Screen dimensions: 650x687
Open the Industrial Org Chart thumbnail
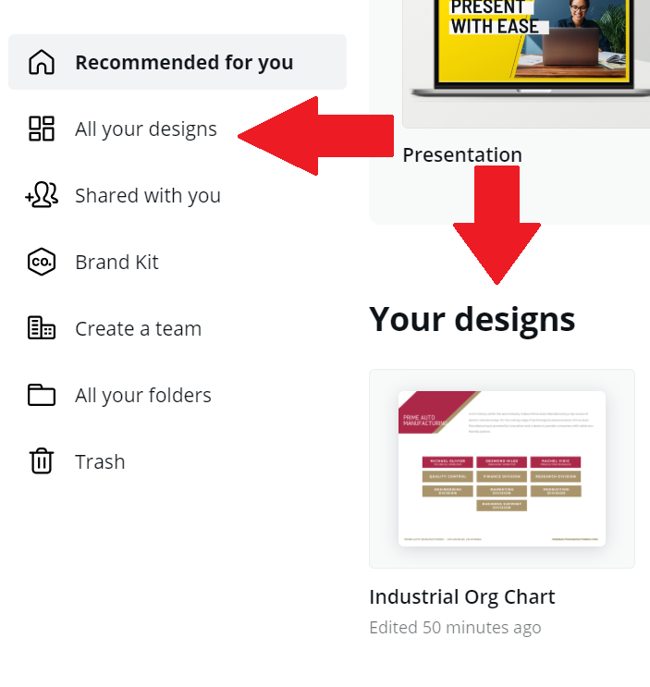point(502,469)
